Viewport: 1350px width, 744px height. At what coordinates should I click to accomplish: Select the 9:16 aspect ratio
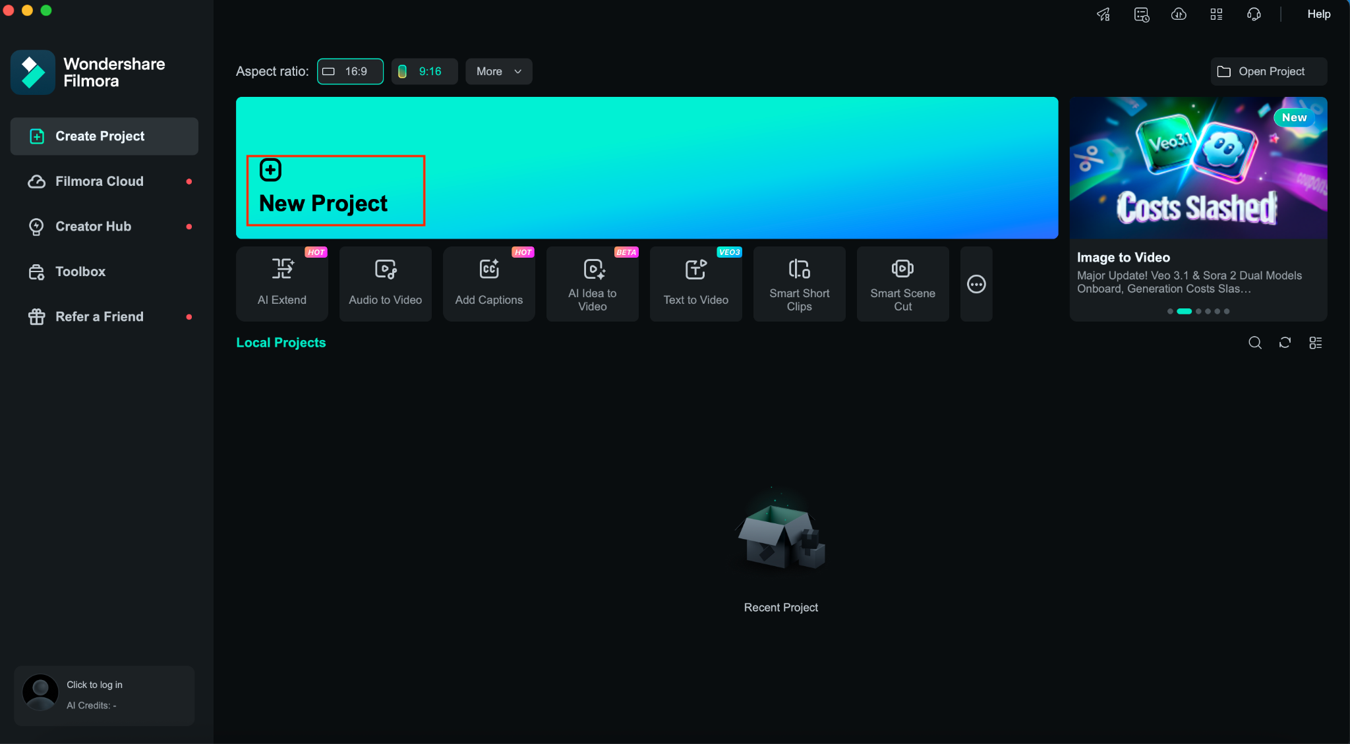425,71
